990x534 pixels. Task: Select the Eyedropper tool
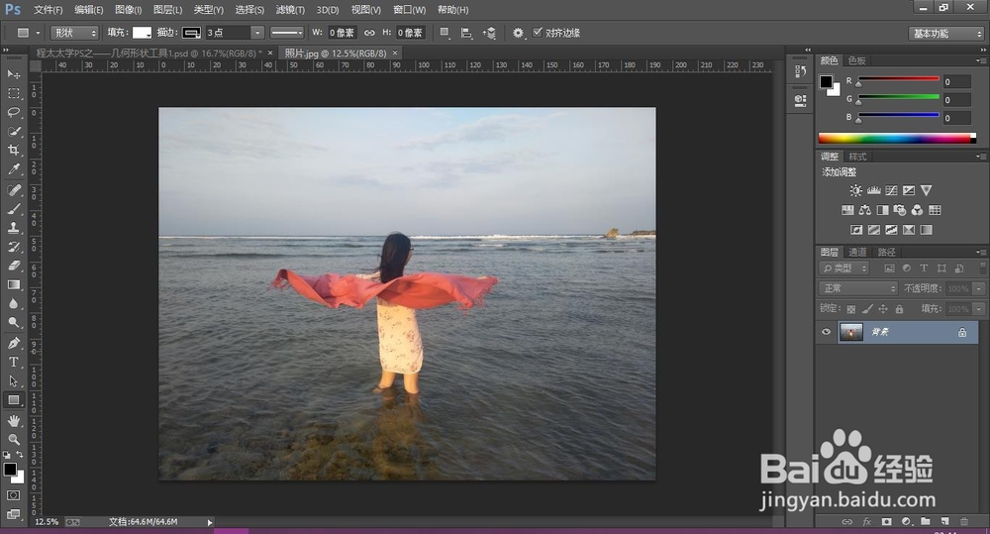(13, 168)
